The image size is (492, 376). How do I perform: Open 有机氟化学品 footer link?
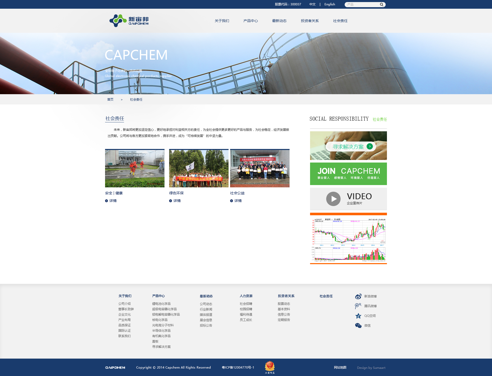161,336
